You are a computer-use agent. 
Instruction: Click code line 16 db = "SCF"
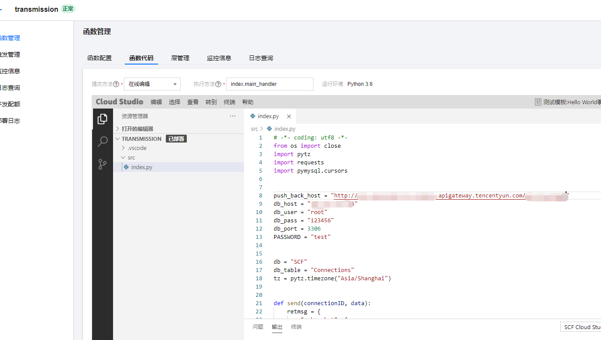coord(290,262)
